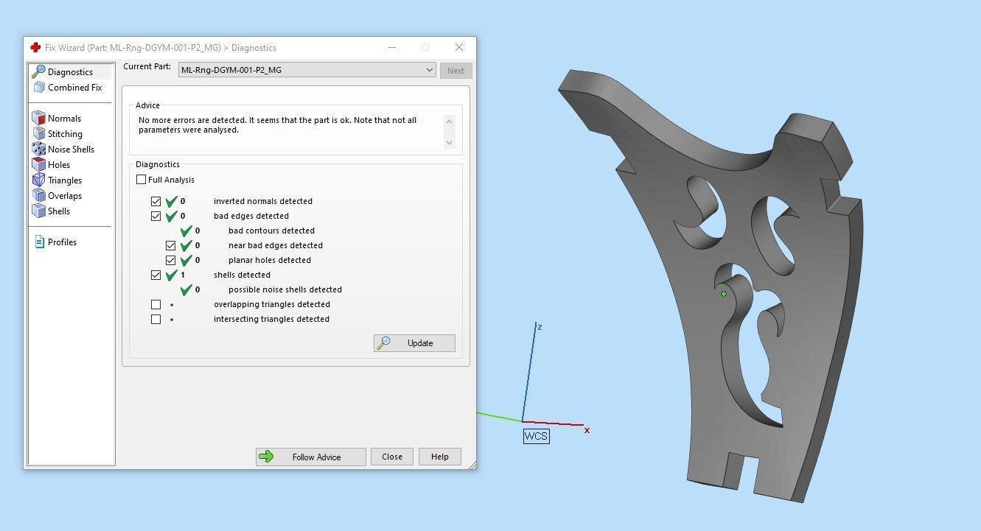The width and height of the screenshot is (981, 531).
Task: Click the 'overlapping triangles detected' label
Action: [272, 304]
